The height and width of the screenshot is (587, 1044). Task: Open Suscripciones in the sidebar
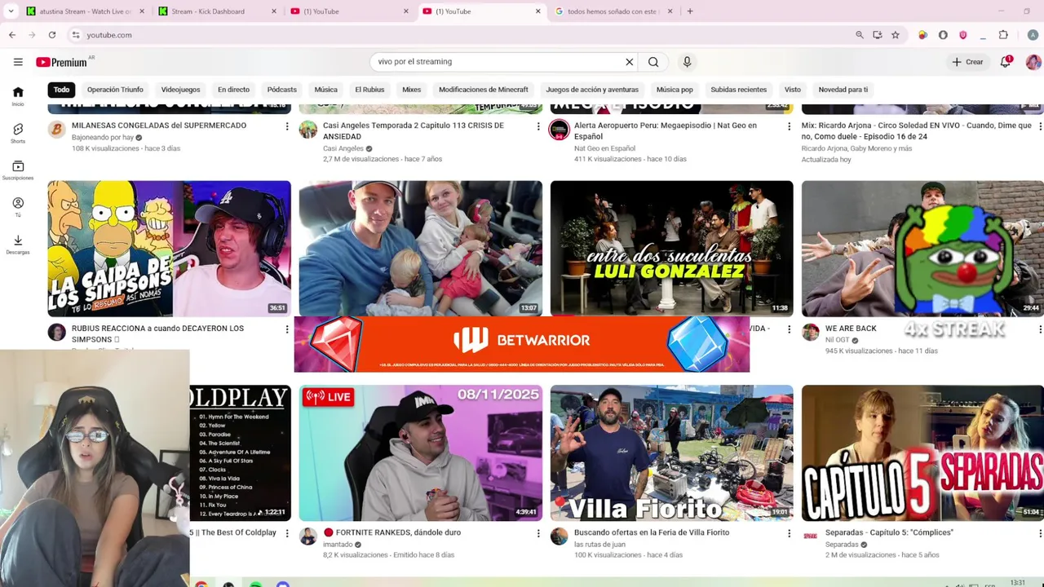click(x=18, y=170)
